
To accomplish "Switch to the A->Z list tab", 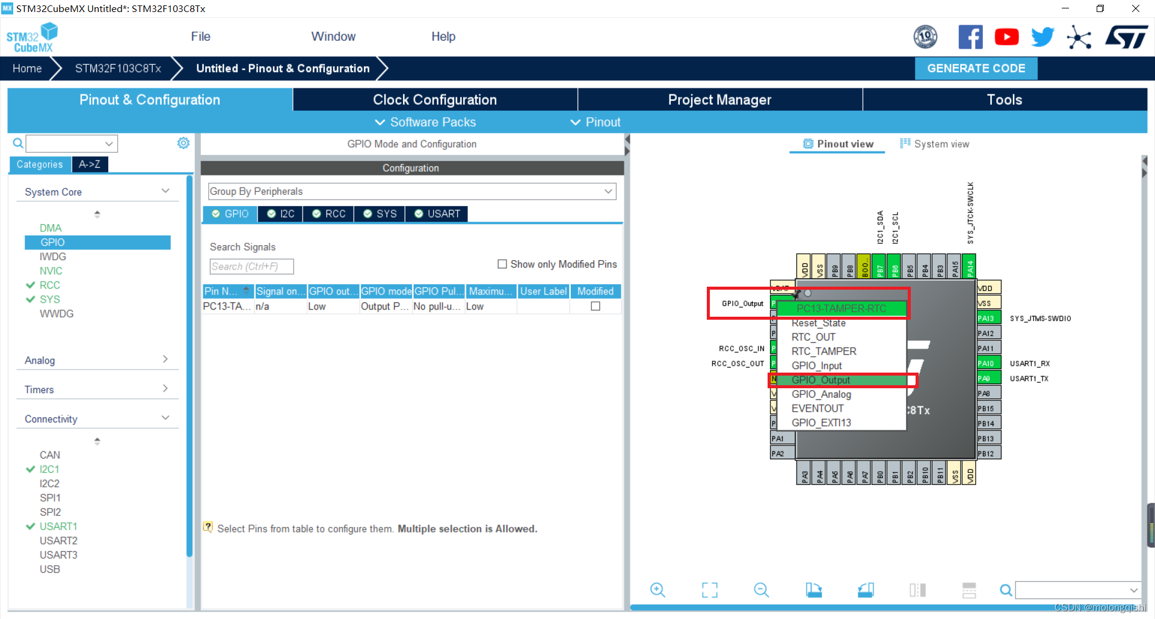I will (90, 164).
